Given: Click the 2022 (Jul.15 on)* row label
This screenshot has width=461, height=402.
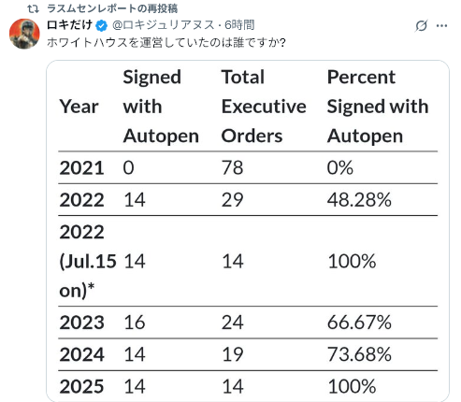Looking at the screenshot, I should pos(88,261).
